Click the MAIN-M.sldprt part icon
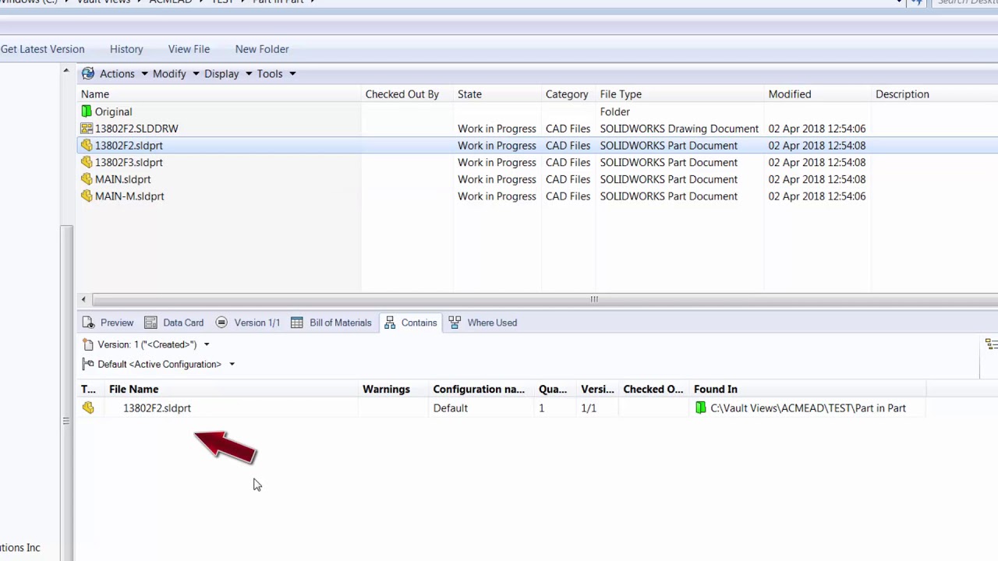The height and width of the screenshot is (561, 998). (87, 196)
